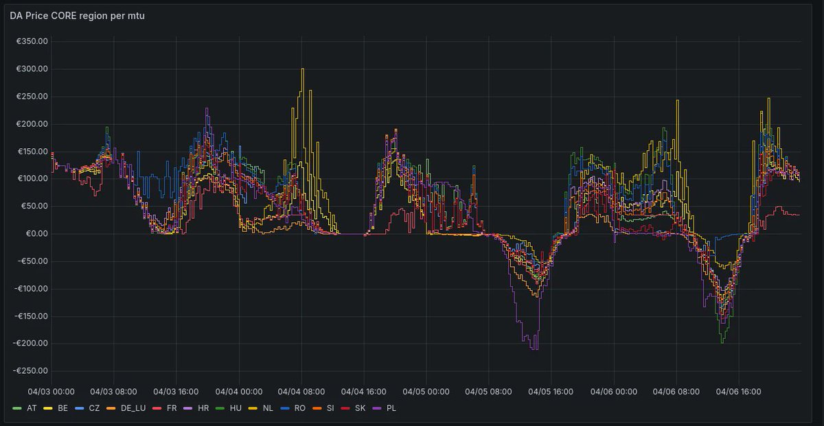Click the €250.00 y-axis label
This screenshot has height=426, width=824.
(x=32, y=97)
